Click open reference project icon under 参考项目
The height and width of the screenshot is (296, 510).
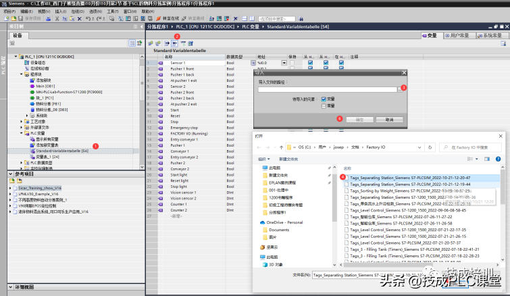click(x=12, y=180)
